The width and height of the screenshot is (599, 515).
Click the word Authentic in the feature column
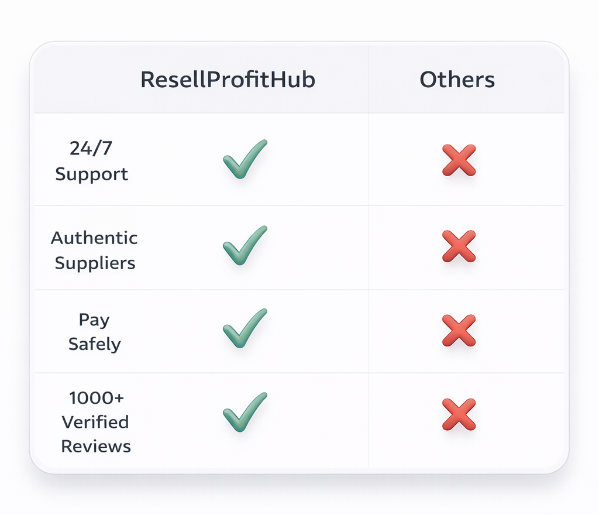pos(94,238)
